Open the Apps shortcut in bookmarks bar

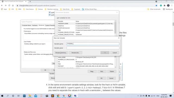click(4, 9)
